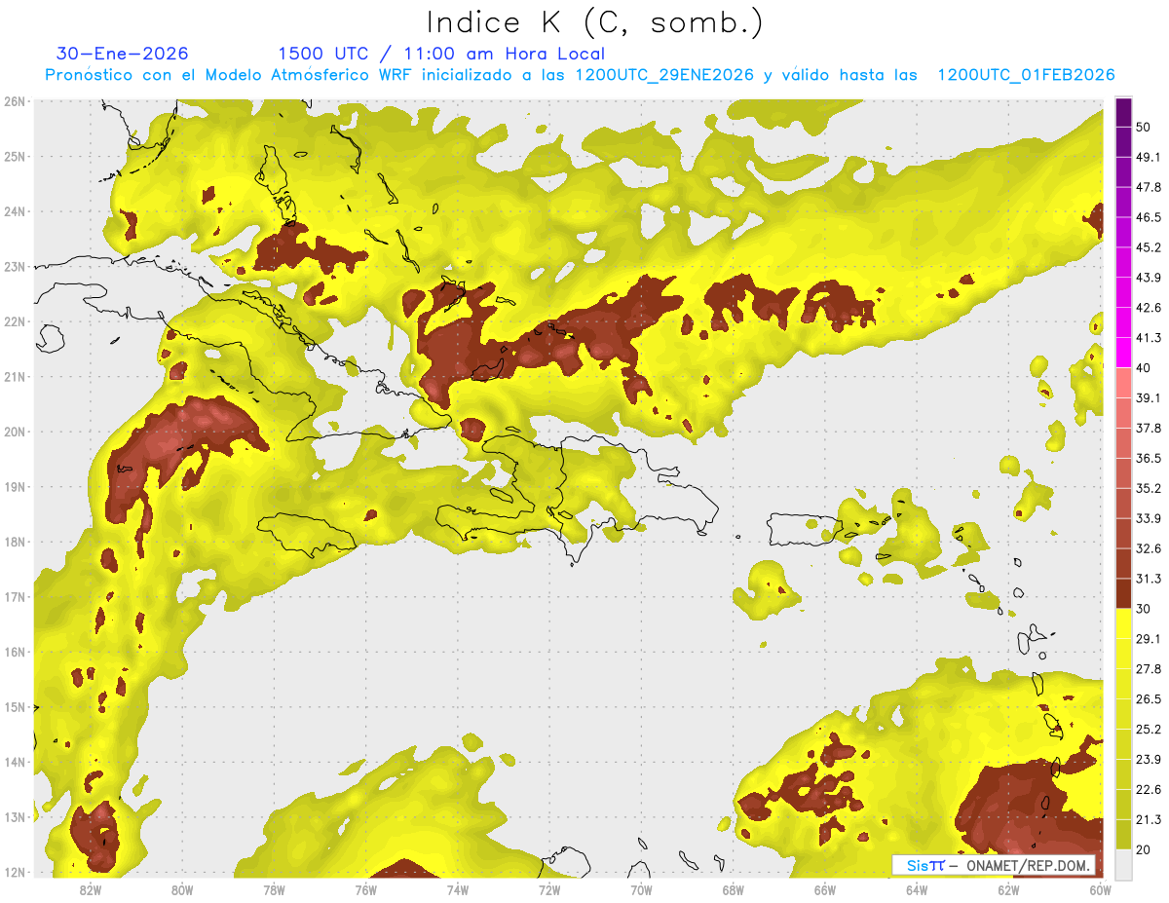Click the 'Indice K (C, somb.)' map title
The width and height of the screenshot is (1169, 903).
pos(594,22)
